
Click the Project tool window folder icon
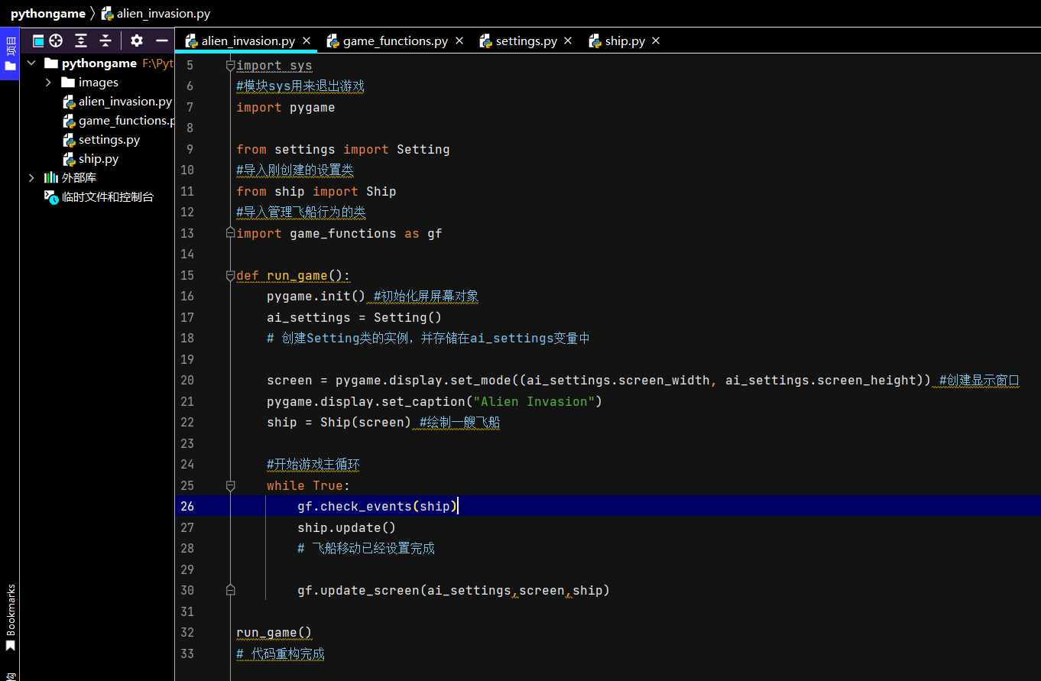tap(10, 66)
